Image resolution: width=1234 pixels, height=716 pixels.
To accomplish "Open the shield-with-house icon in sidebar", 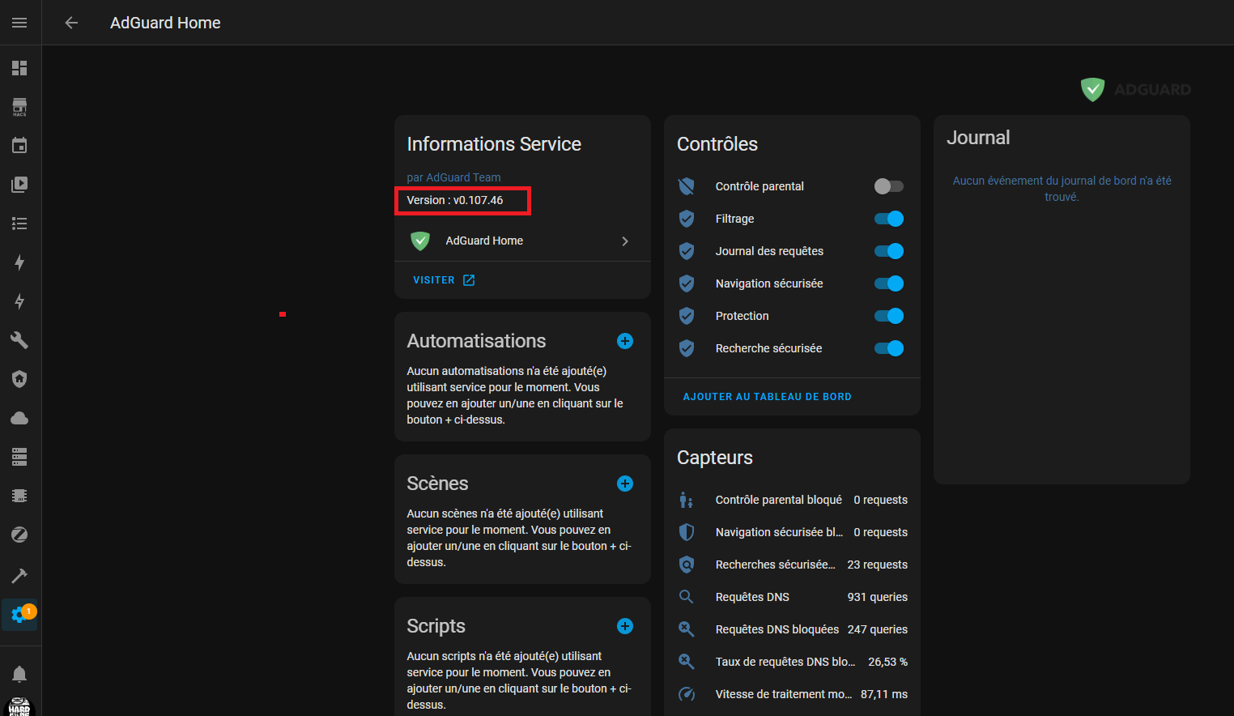I will click(x=19, y=379).
